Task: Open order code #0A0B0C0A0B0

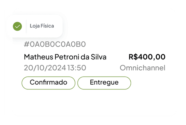Action: click(x=55, y=44)
